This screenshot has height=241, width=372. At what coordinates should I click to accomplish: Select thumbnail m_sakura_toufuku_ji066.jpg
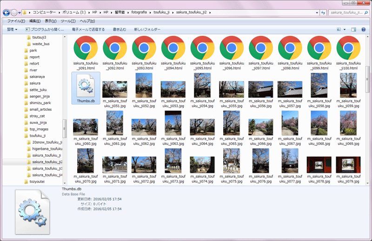[x=261, y=127]
